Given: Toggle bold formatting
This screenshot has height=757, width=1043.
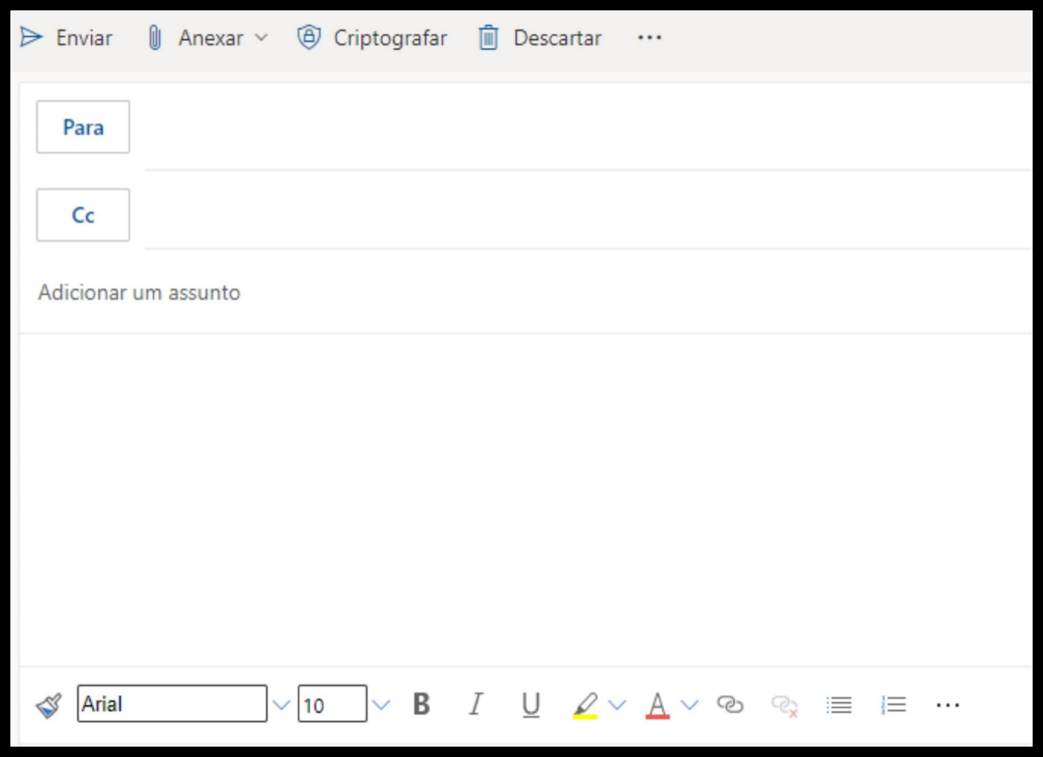Looking at the screenshot, I should coord(421,704).
